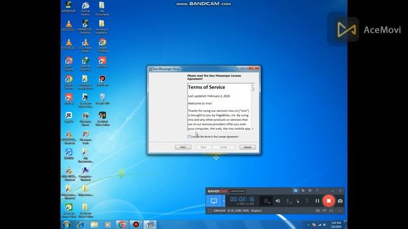This screenshot has width=408, height=229.
Task: Select the Picosmos Shows desktop icon
Action: (85, 119)
